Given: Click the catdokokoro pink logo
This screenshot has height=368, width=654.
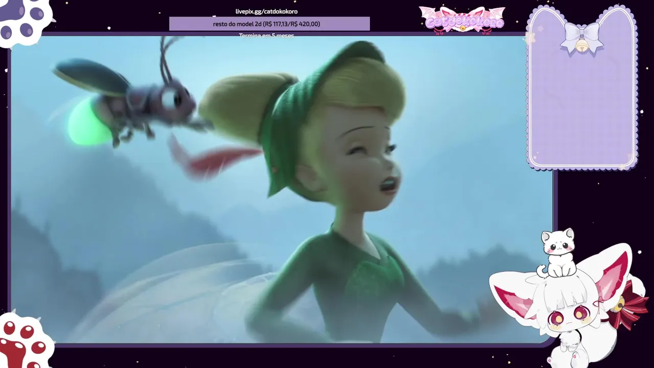Looking at the screenshot, I should (462, 20).
